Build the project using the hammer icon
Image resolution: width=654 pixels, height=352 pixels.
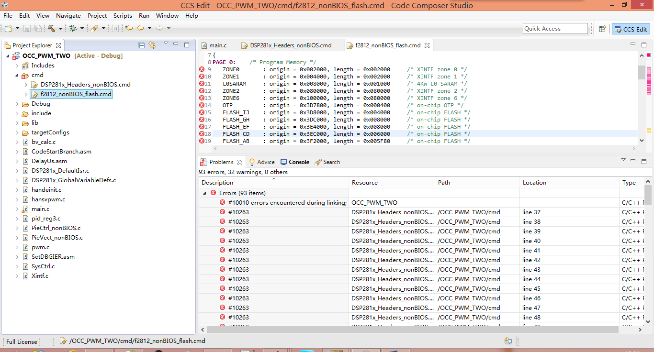pyautogui.click(x=52, y=28)
